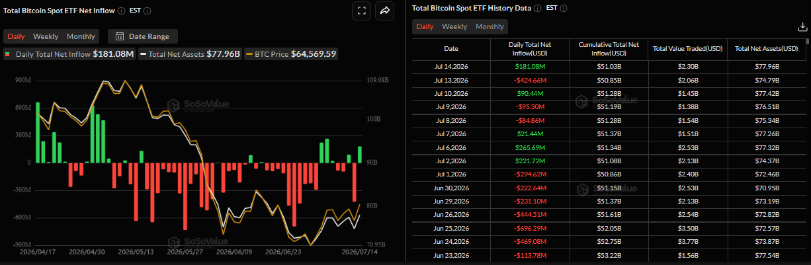Click the -$113.78M inflow cell
The width and height of the screenshot is (811, 265).
coord(529,255)
